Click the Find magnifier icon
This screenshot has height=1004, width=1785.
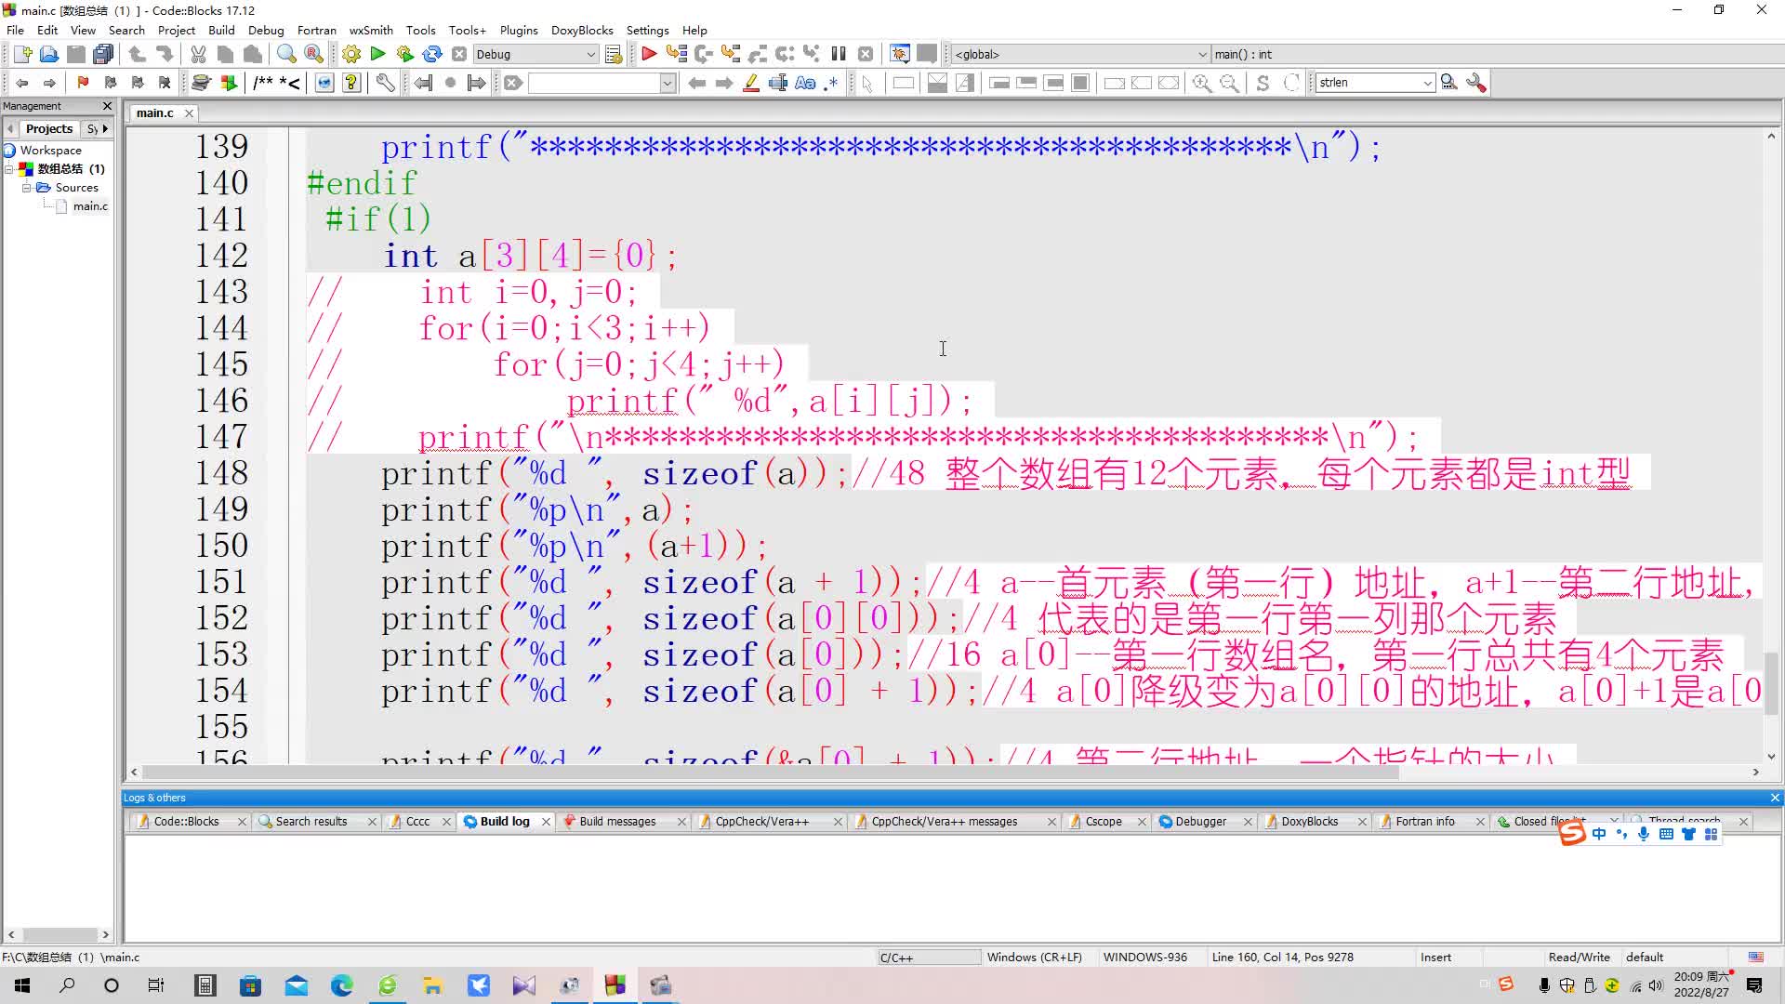click(286, 54)
